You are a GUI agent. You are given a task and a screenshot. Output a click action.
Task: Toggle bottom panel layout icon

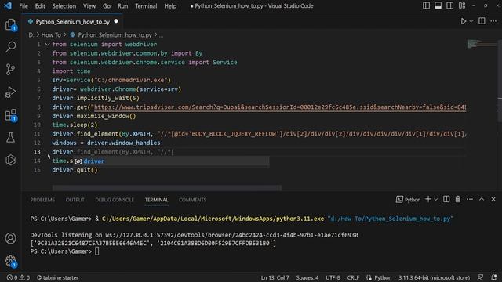(438, 5)
